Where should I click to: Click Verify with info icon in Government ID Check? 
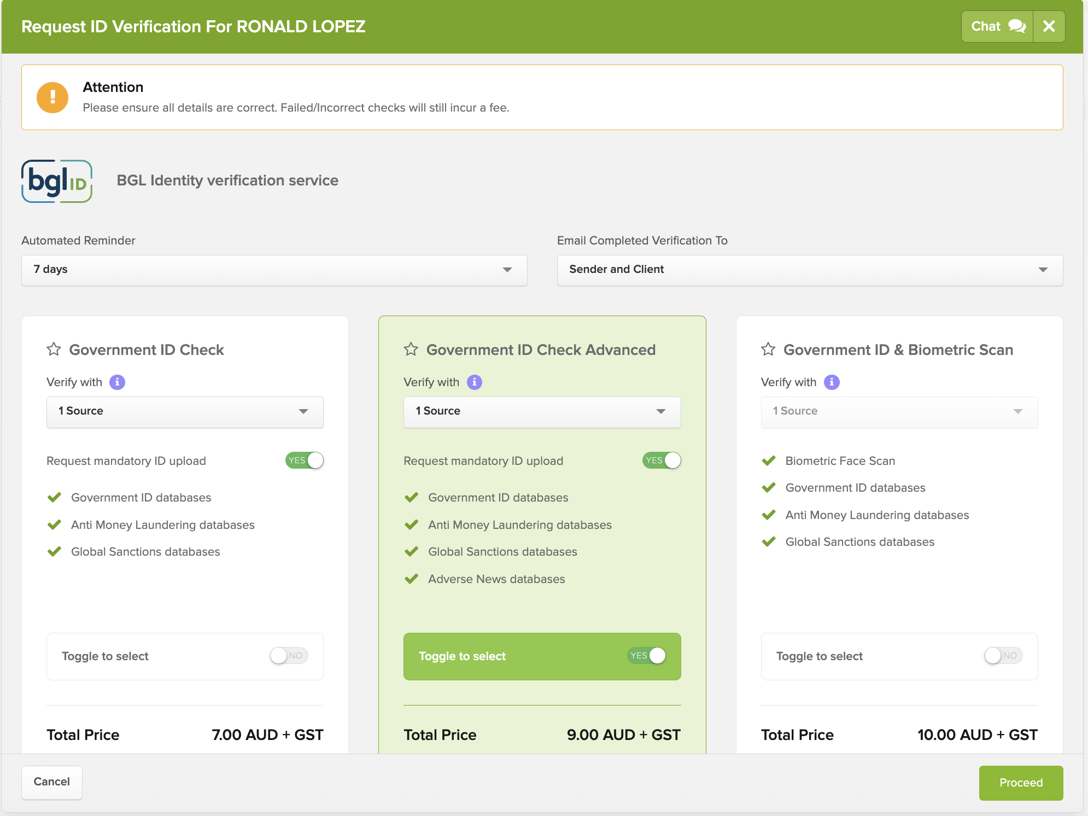[x=117, y=382]
